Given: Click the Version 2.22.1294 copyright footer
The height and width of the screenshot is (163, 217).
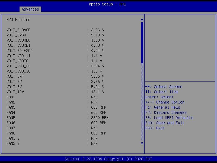Looking at the screenshot, I should pyautogui.click(x=108, y=159).
